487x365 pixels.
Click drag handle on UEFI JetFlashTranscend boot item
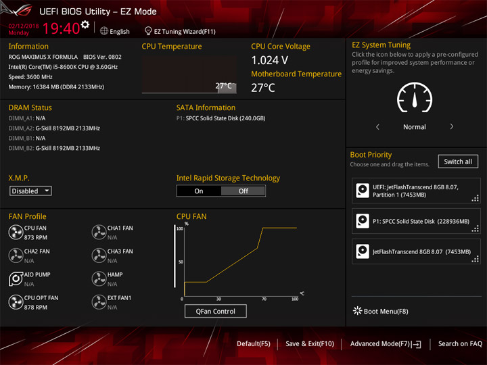[476, 198]
